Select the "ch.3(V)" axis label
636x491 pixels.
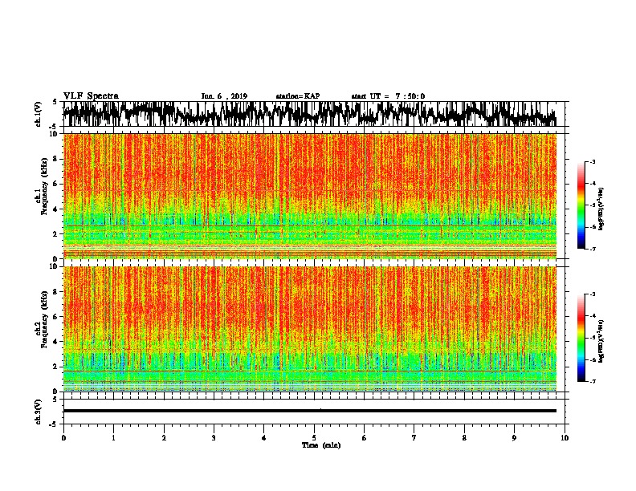tap(38, 412)
